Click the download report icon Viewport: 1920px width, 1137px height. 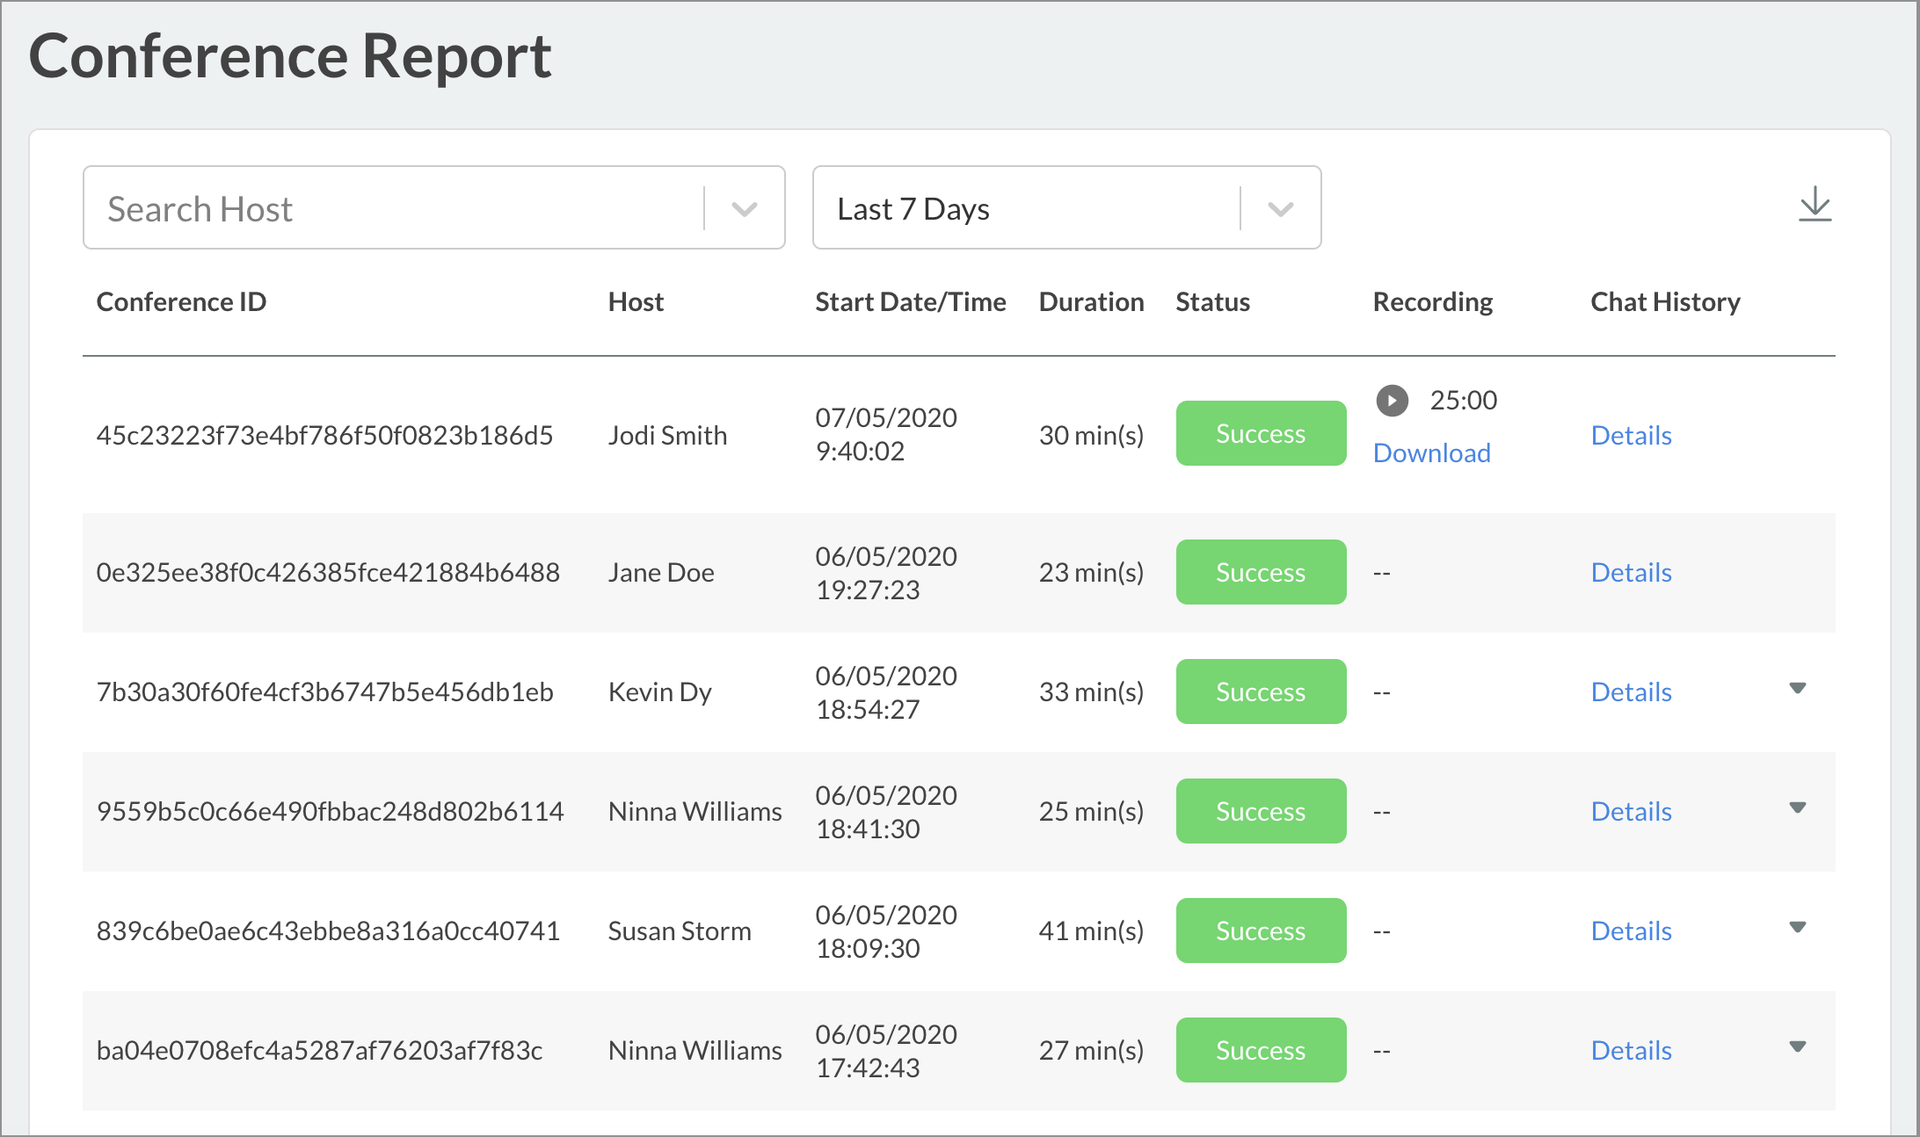[x=1815, y=205]
